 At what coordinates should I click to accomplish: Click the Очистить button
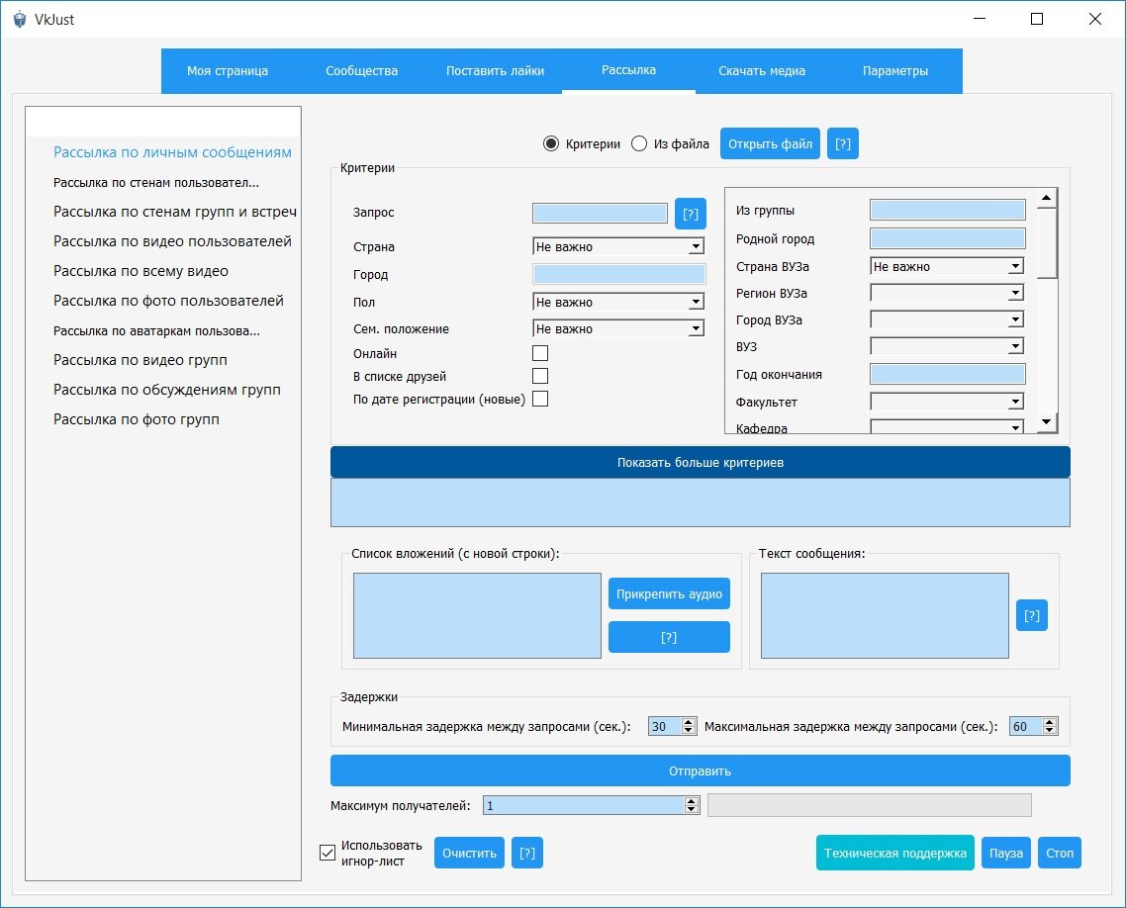click(469, 853)
